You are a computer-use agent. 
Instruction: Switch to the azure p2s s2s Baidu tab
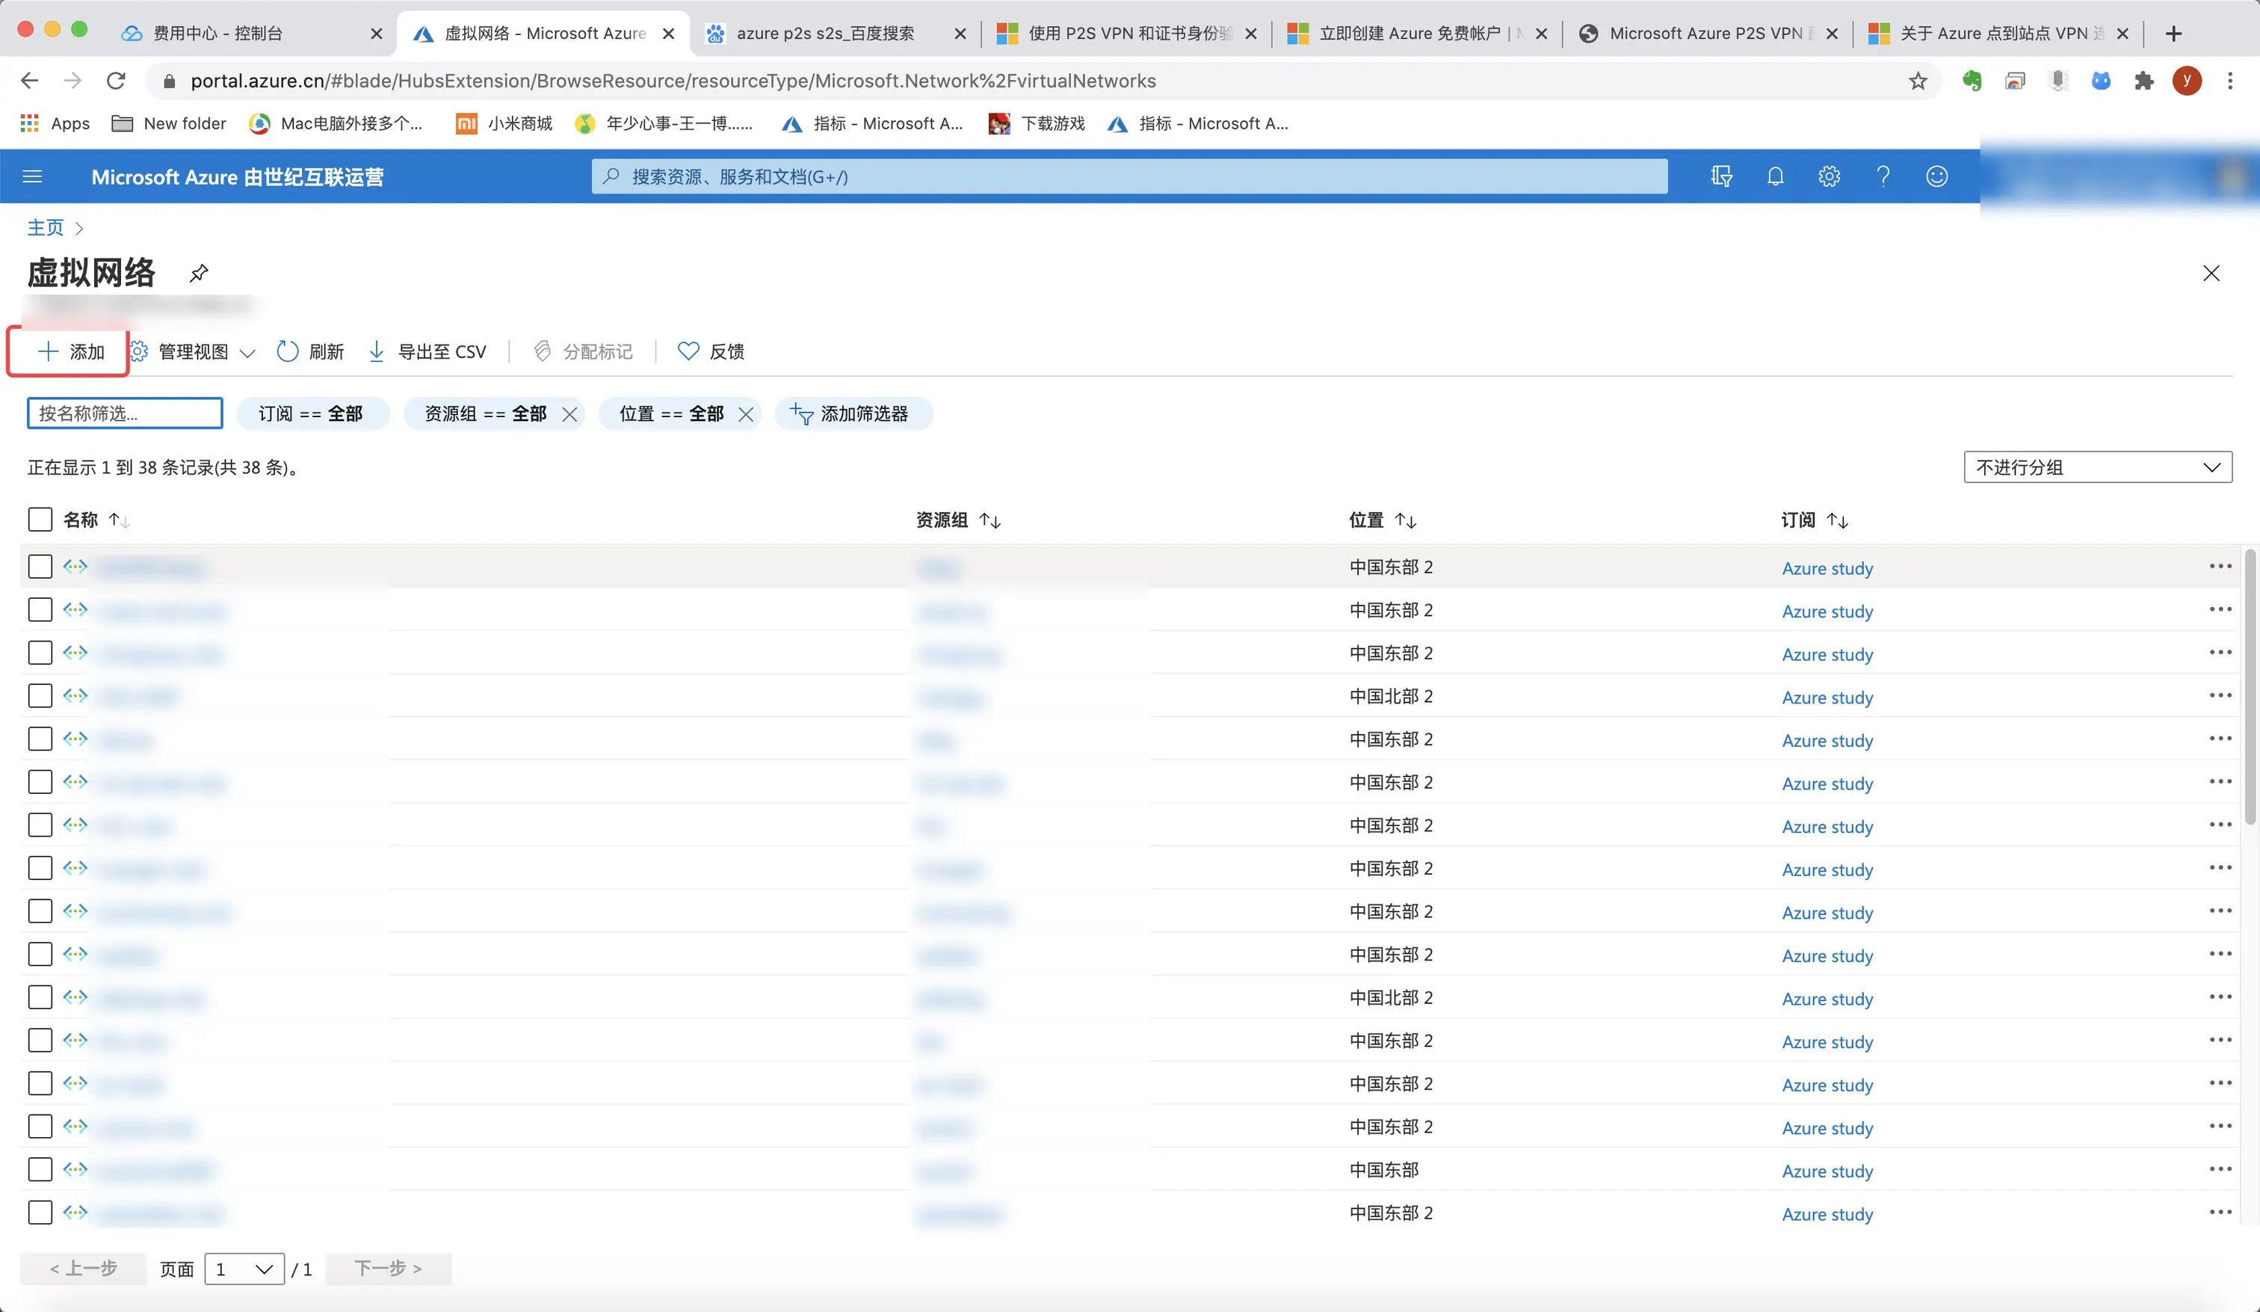coord(824,33)
